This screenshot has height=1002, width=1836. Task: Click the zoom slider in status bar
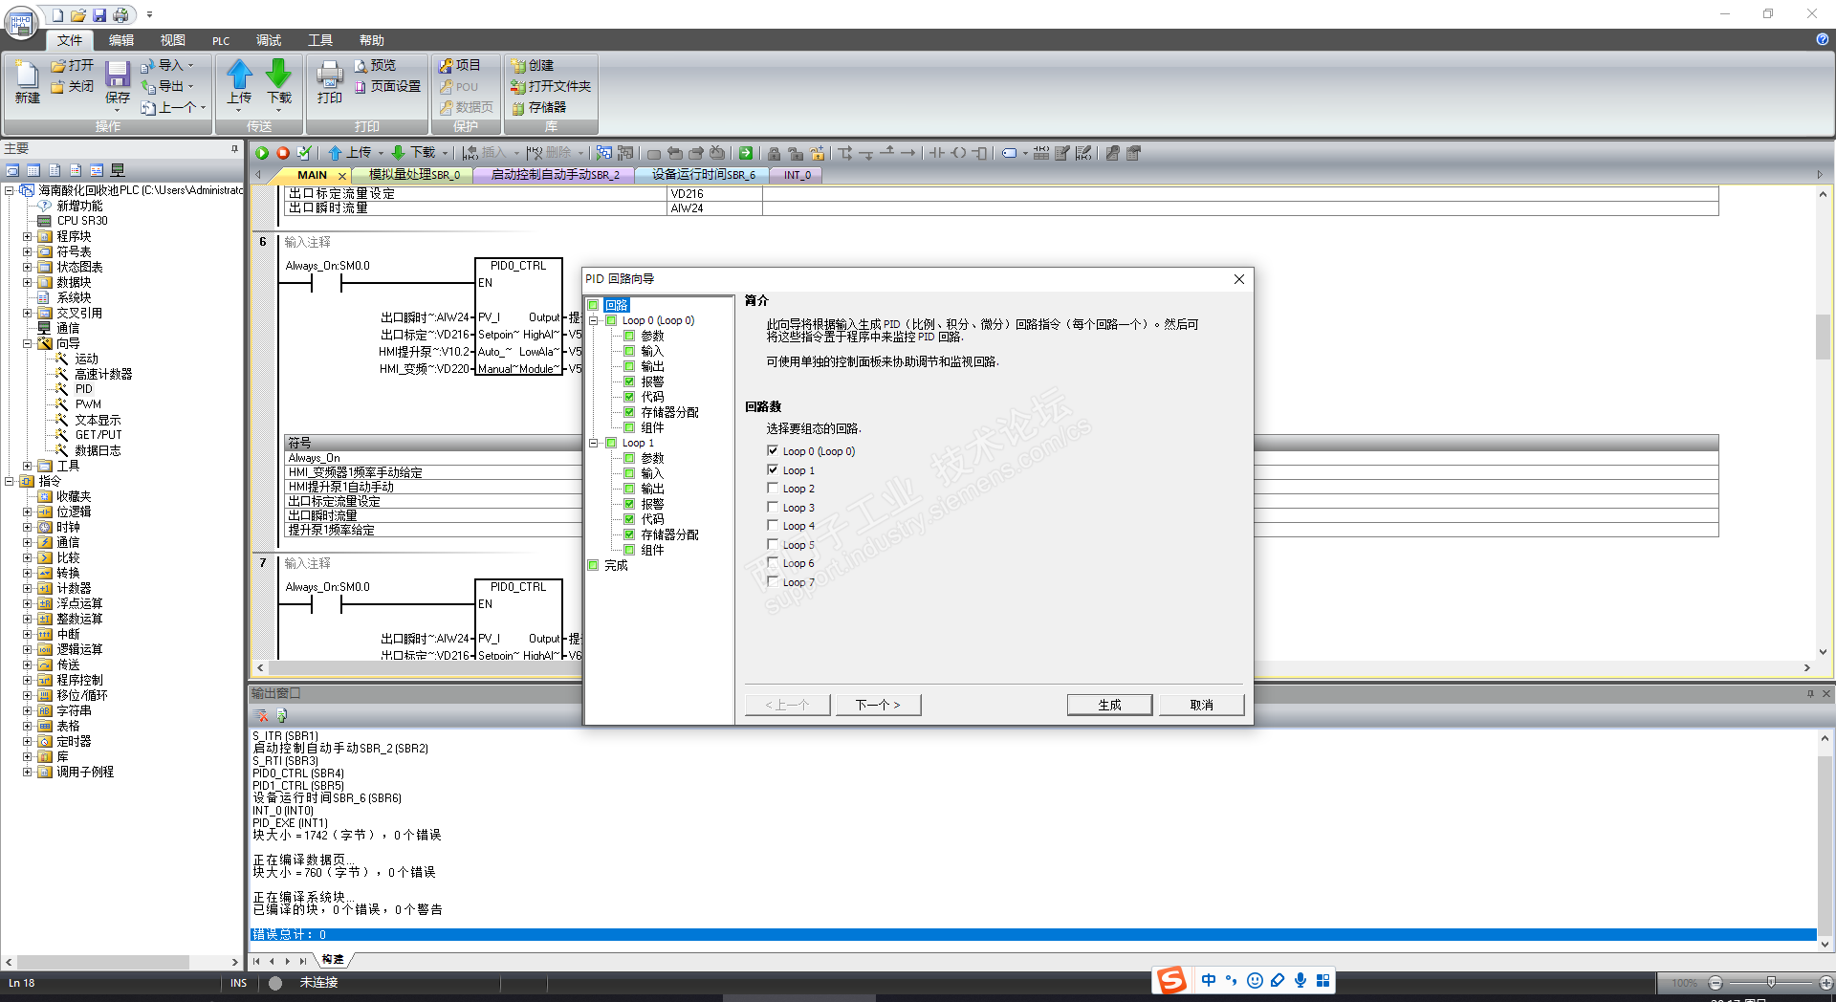[1771, 983]
